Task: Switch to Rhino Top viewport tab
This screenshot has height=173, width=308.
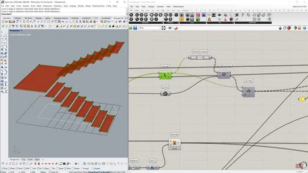Action: (x=23, y=159)
